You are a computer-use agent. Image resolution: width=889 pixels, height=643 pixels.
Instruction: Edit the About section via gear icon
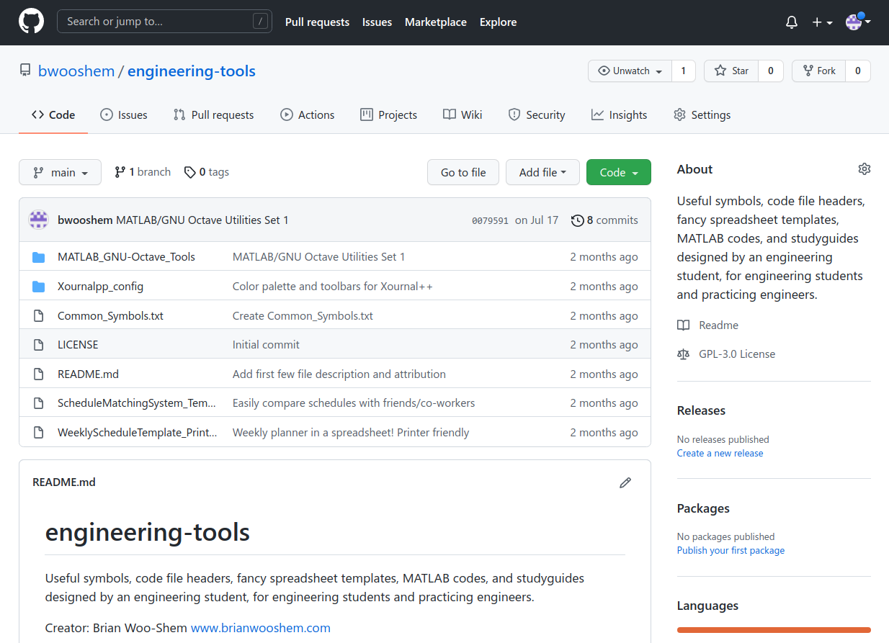(x=865, y=169)
